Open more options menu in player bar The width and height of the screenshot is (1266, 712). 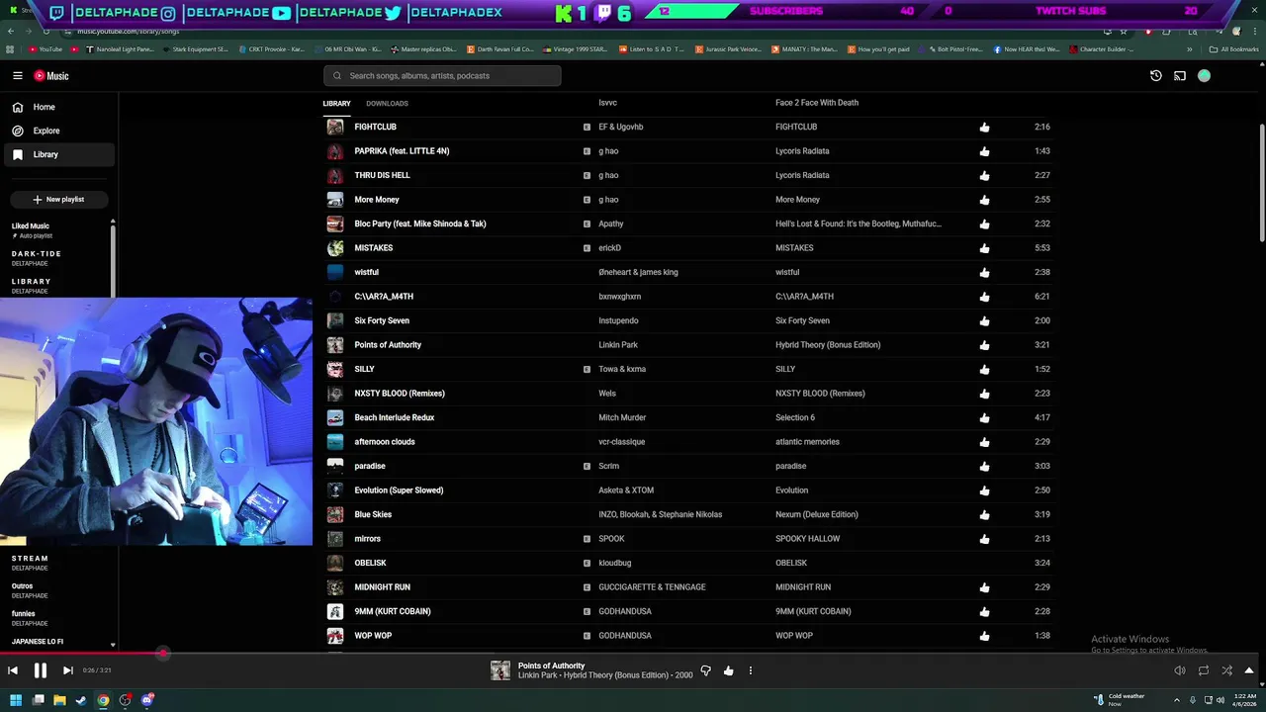750,670
